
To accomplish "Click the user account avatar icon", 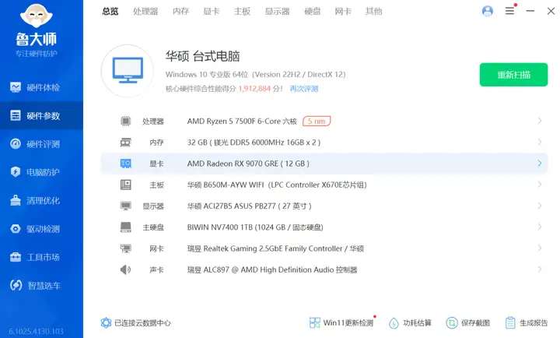I will click(x=488, y=11).
